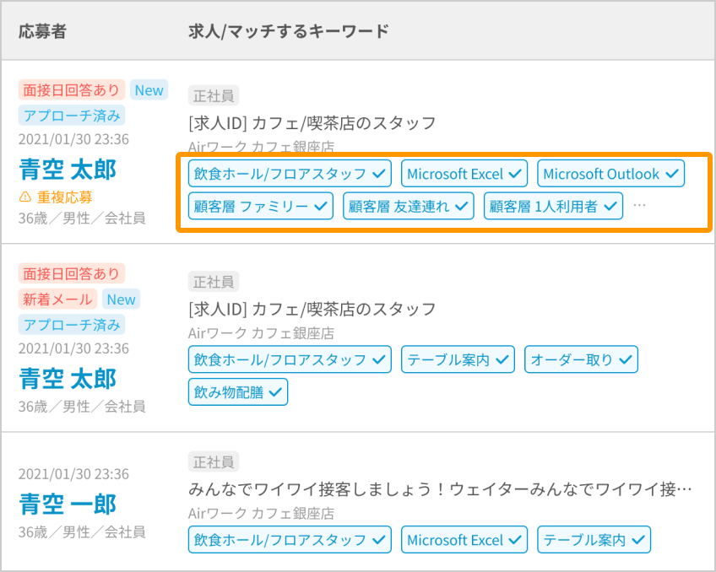Select the 顧客層 1人利用者 keyword chip

[x=553, y=206]
